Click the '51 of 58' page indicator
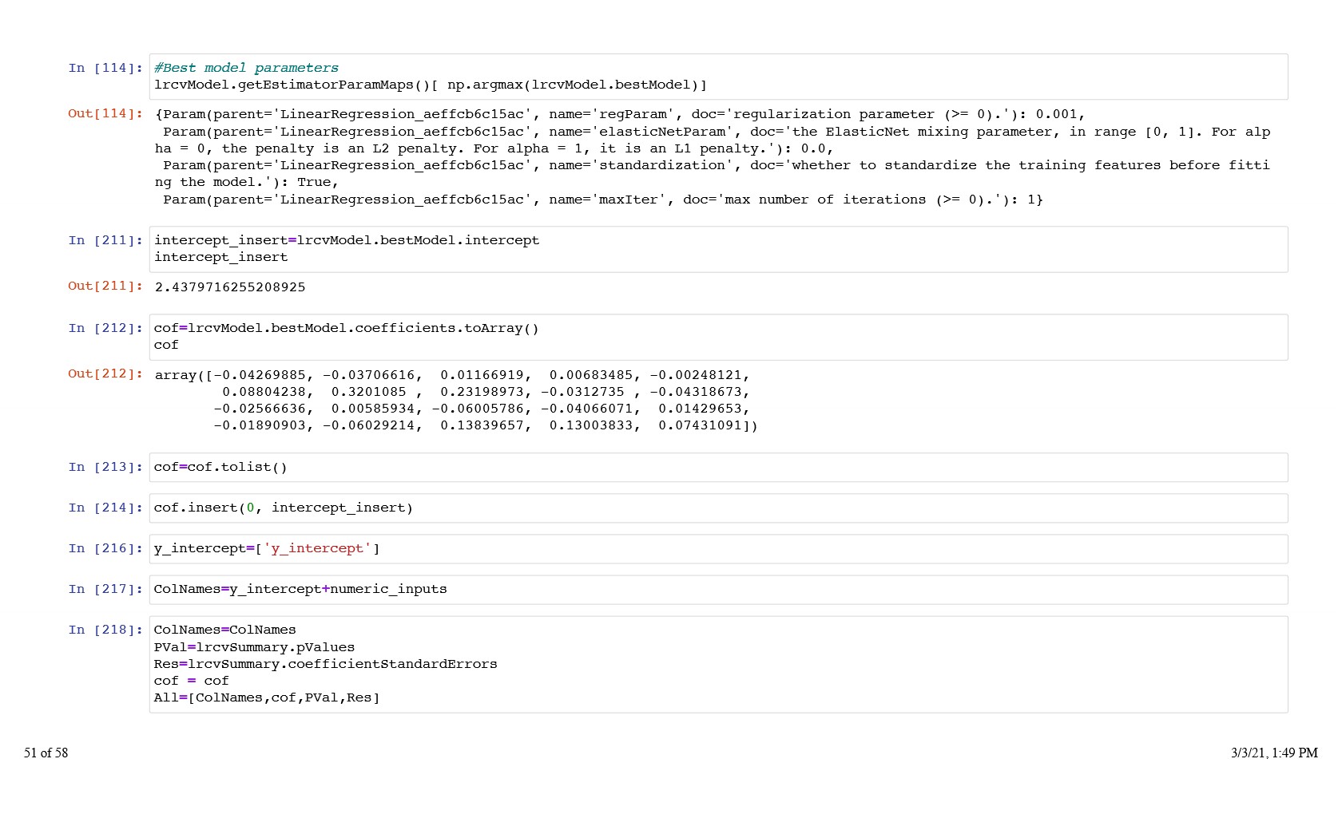Image resolution: width=1342 pixels, height=814 pixels. click(x=46, y=753)
